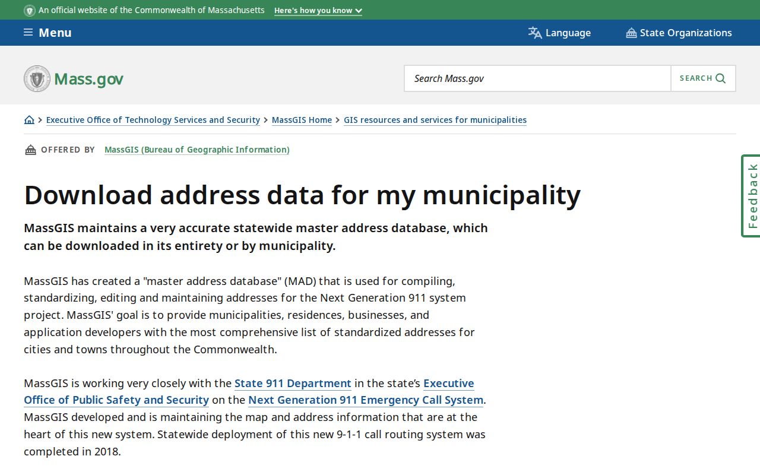
Task: Open the Feedback side tab
Action: coord(751,196)
